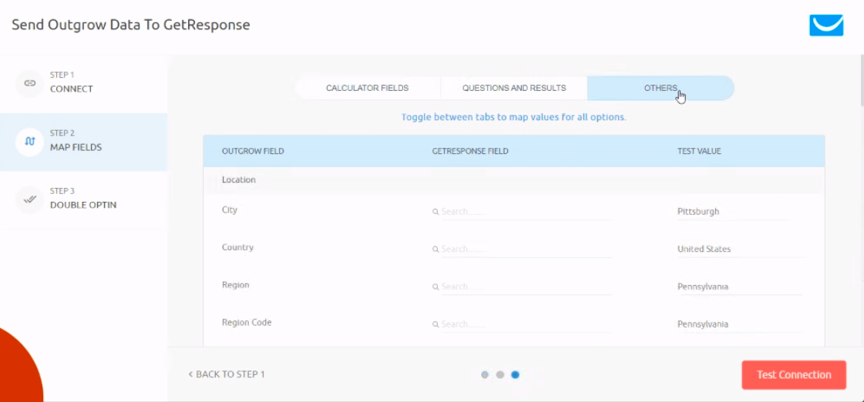Click the Test Connection button
The image size is (864, 402).
click(x=794, y=375)
